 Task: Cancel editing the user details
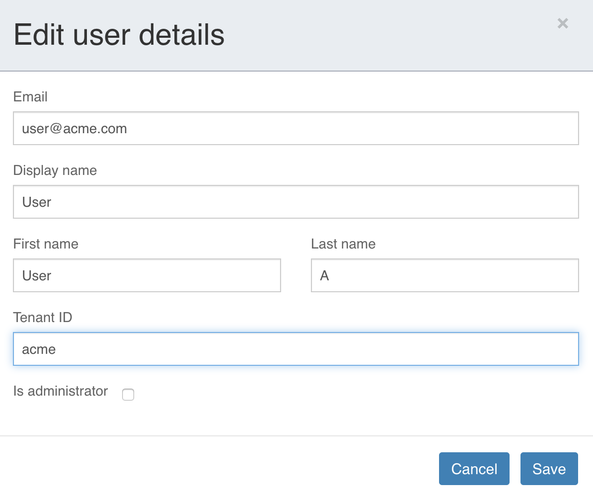coord(474,469)
